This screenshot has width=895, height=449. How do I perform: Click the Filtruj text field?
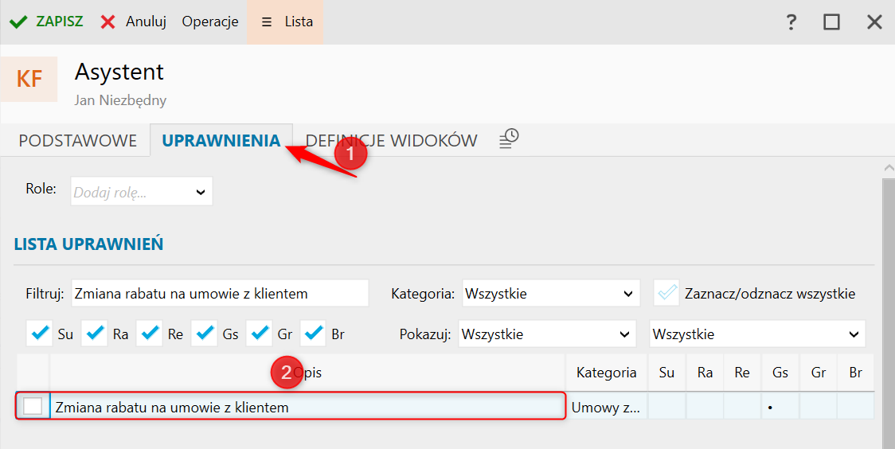click(221, 293)
